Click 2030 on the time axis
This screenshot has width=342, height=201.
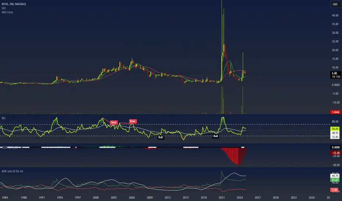[x=276, y=197]
